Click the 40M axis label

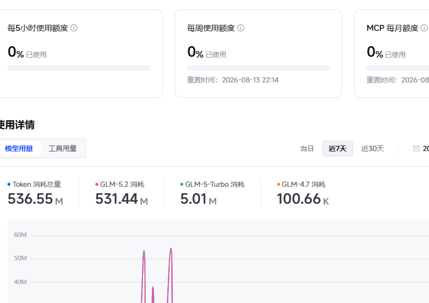point(20,282)
